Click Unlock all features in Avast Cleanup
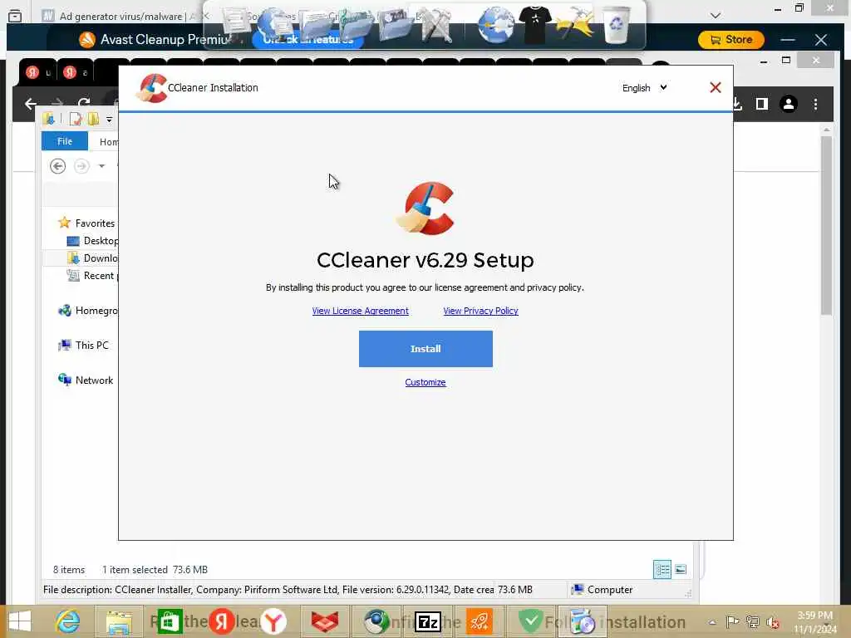Viewport: 851px width, 638px height. point(307,40)
